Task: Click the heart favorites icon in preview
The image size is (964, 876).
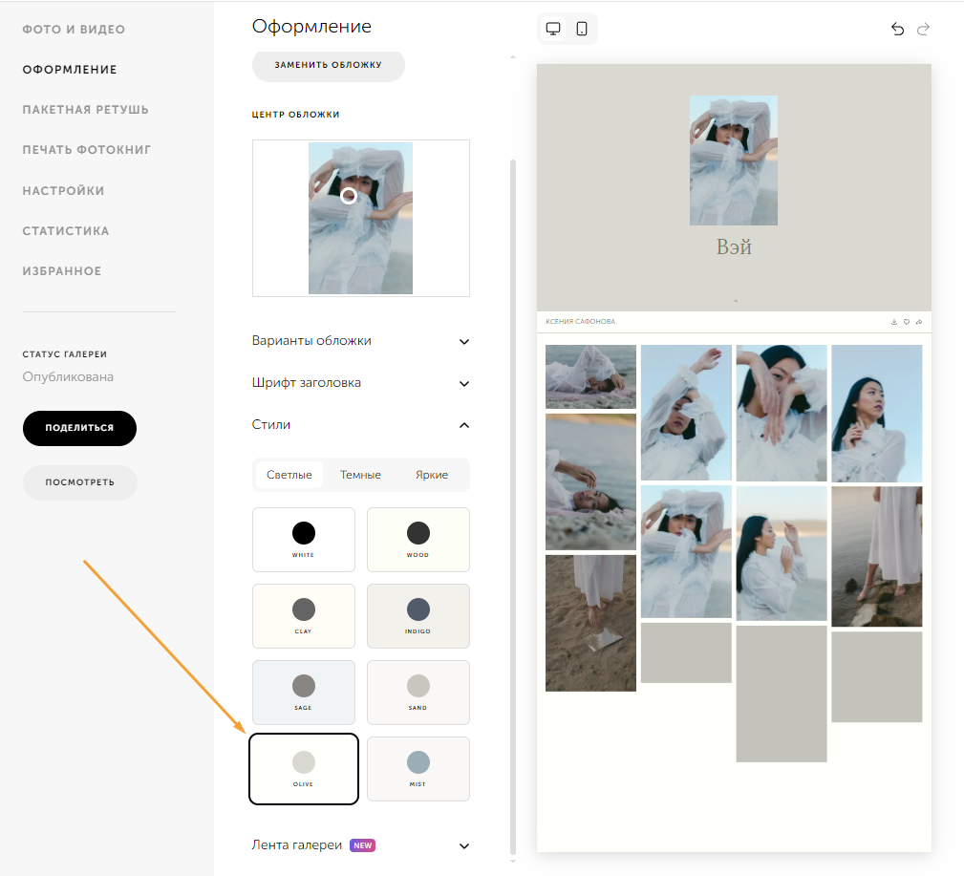Action: point(907,322)
